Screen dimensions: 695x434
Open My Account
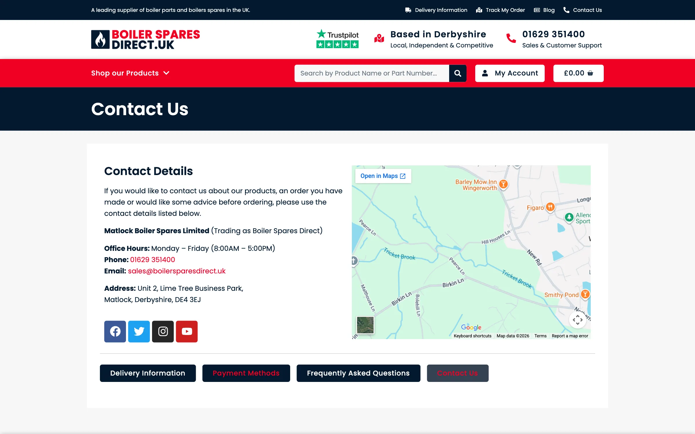click(x=510, y=73)
